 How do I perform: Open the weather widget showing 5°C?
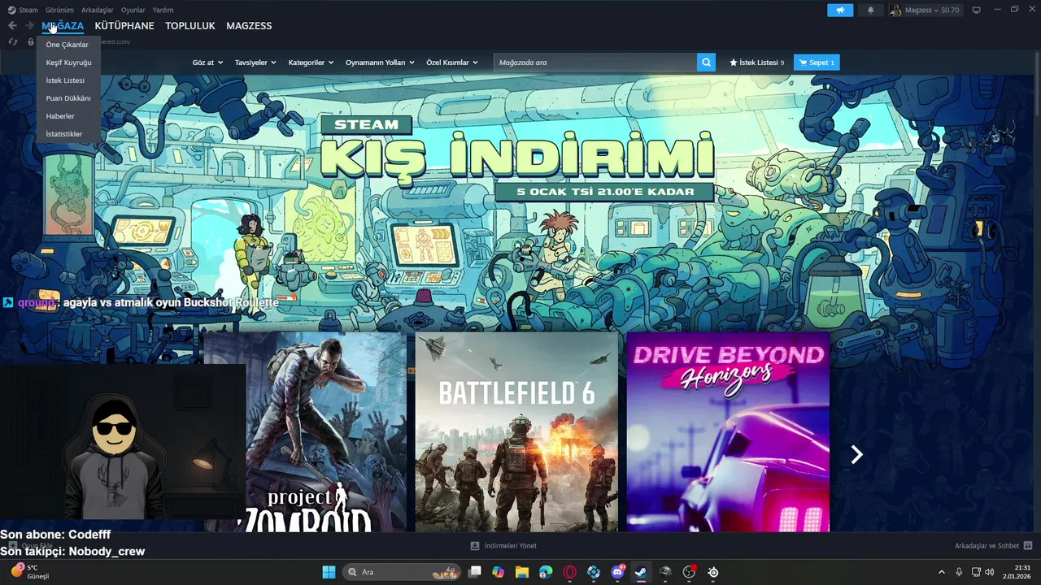pos(29,572)
